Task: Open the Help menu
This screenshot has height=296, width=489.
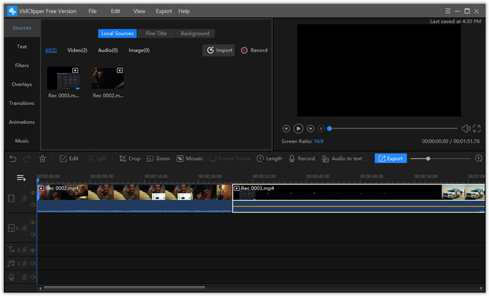Action: click(x=184, y=11)
